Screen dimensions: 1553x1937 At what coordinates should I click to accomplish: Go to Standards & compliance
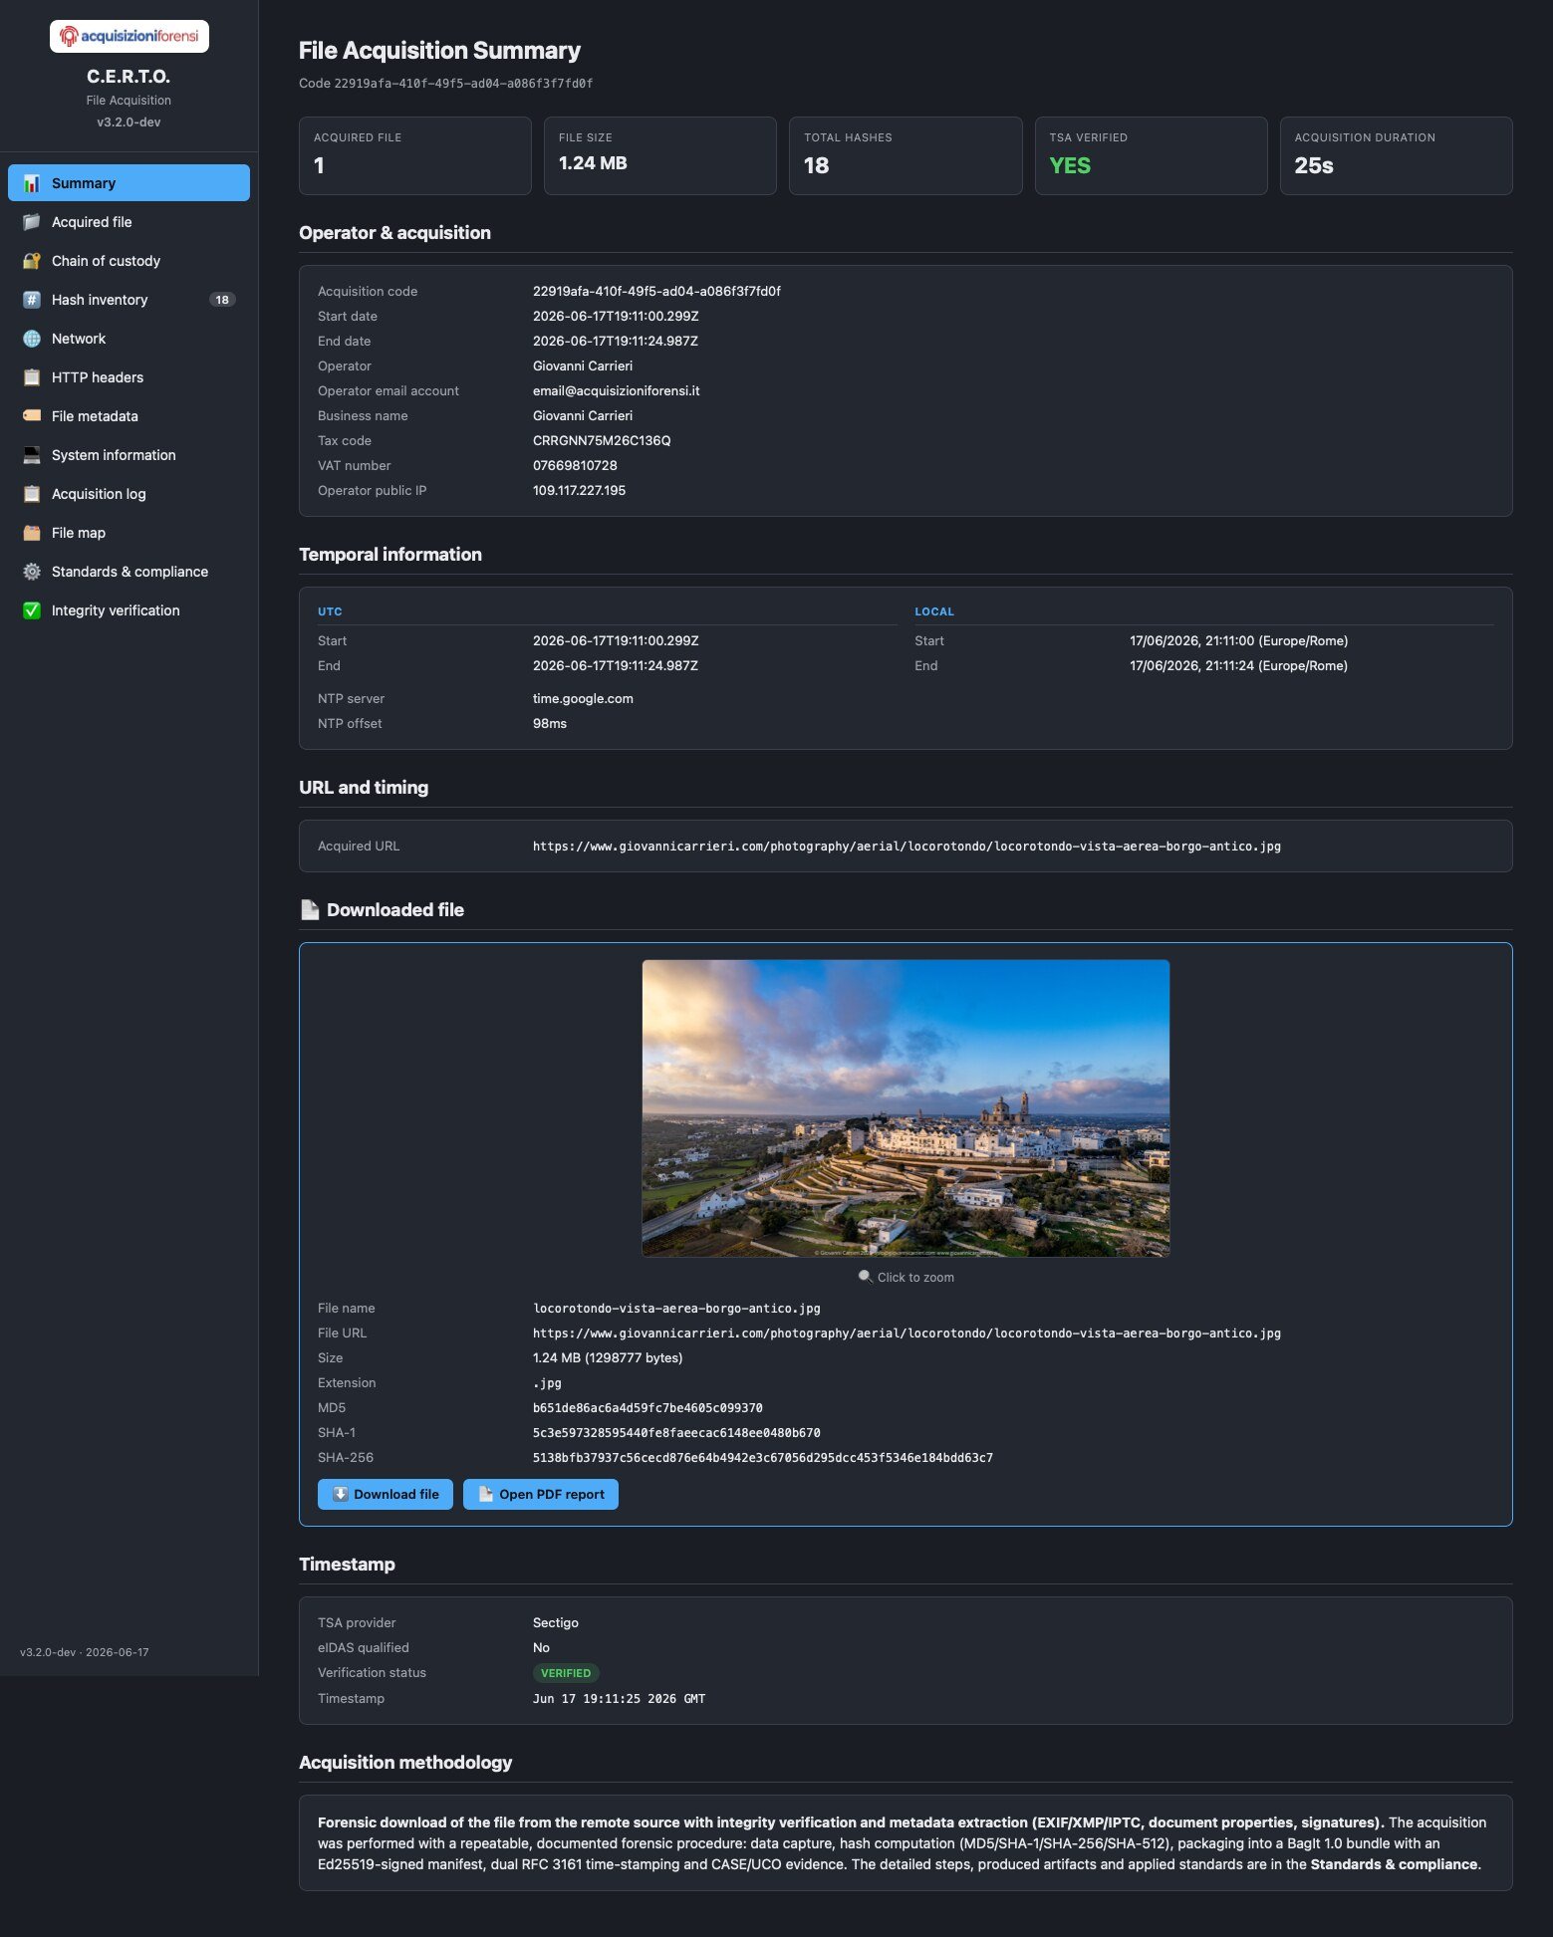pyautogui.click(x=129, y=572)
